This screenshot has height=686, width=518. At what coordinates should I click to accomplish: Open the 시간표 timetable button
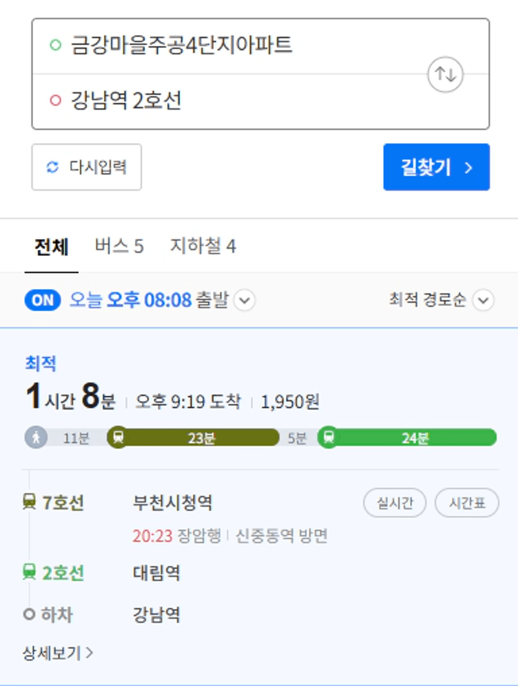[x=467, y=503]
